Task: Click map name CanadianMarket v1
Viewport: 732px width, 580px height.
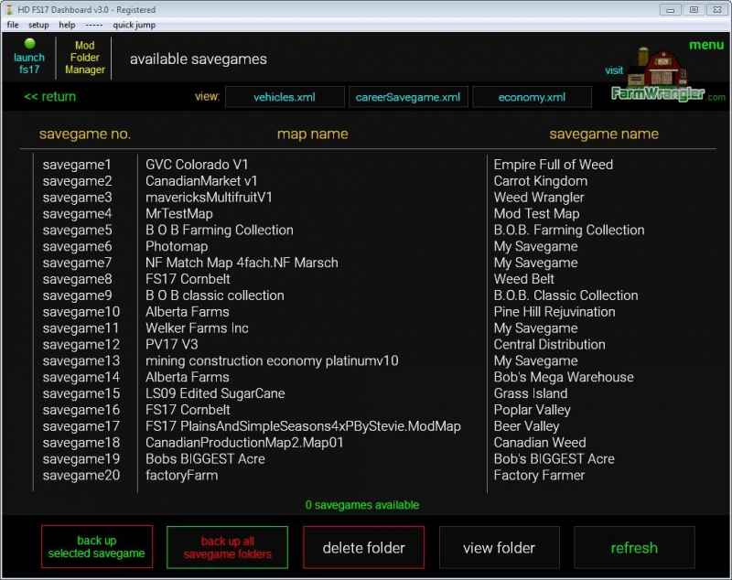Action: (x=201, y=181)
